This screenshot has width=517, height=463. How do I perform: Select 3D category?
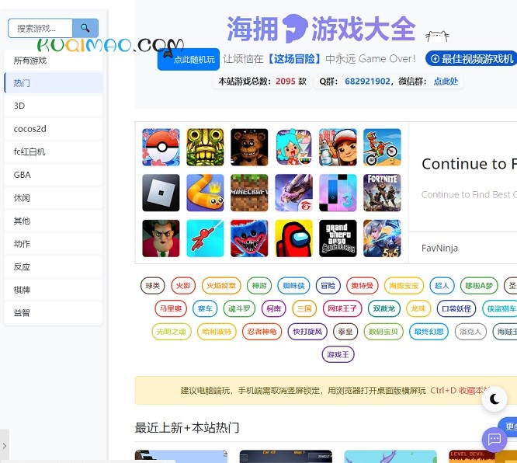click(x=53, y=106)
